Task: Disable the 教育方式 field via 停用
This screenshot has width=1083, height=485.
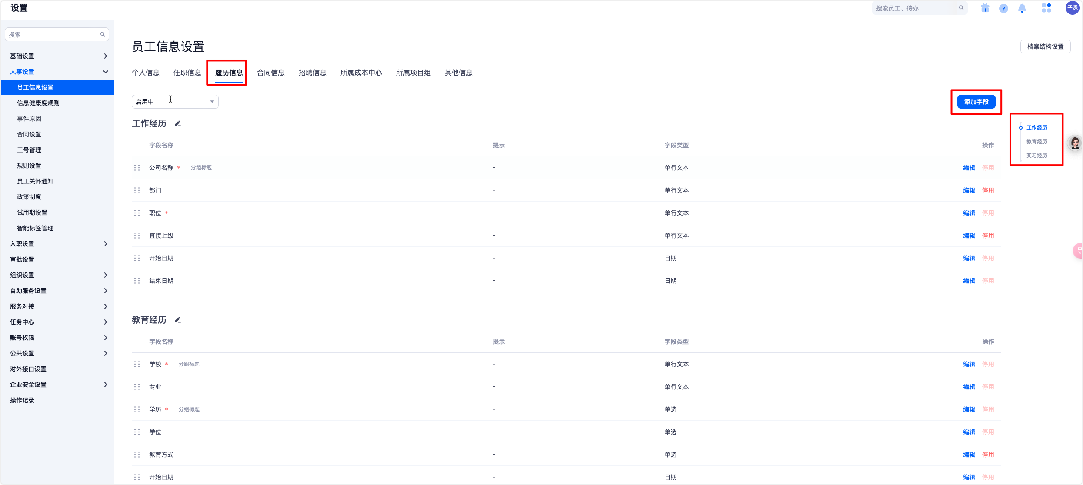Action: pos(988,455)
